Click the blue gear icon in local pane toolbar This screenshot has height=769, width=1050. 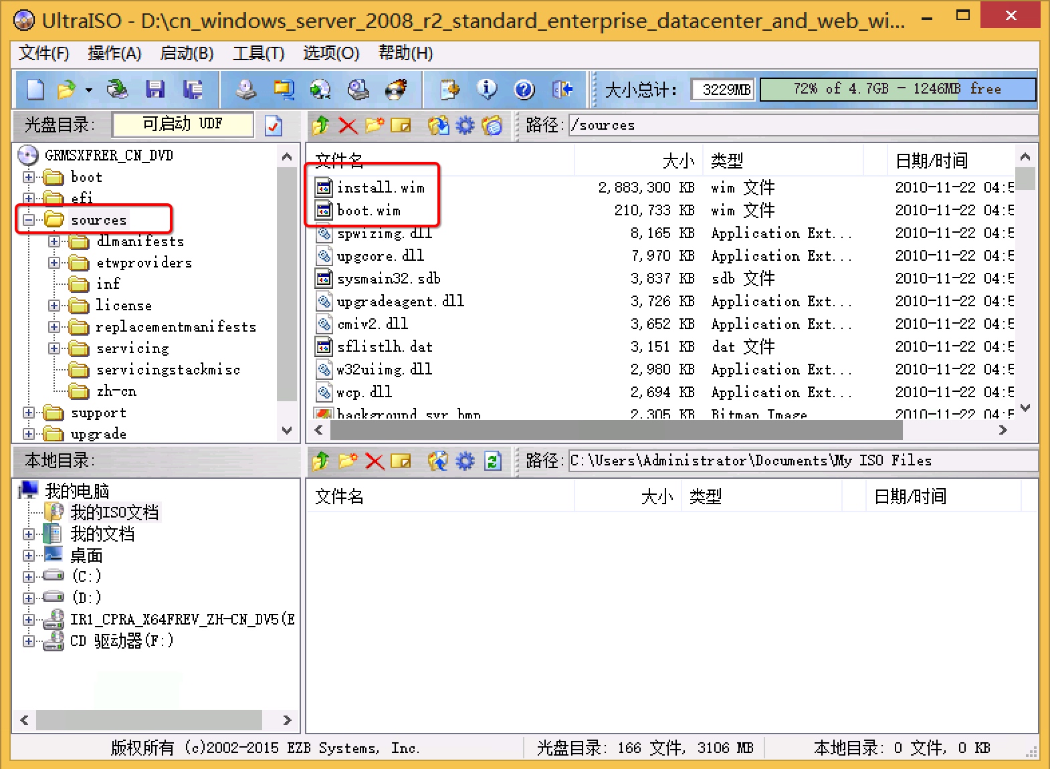coord(465,461)
